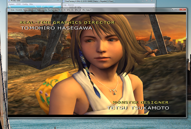Click the Final Fantasy X console window icon
191x129 pixels.
63,1
